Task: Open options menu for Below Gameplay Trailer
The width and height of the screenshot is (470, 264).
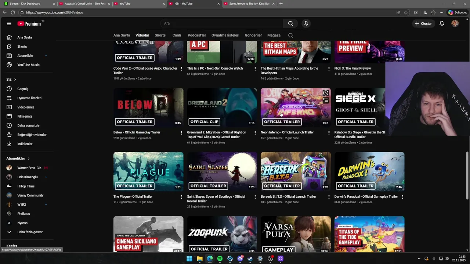Action: click(181, 133)
